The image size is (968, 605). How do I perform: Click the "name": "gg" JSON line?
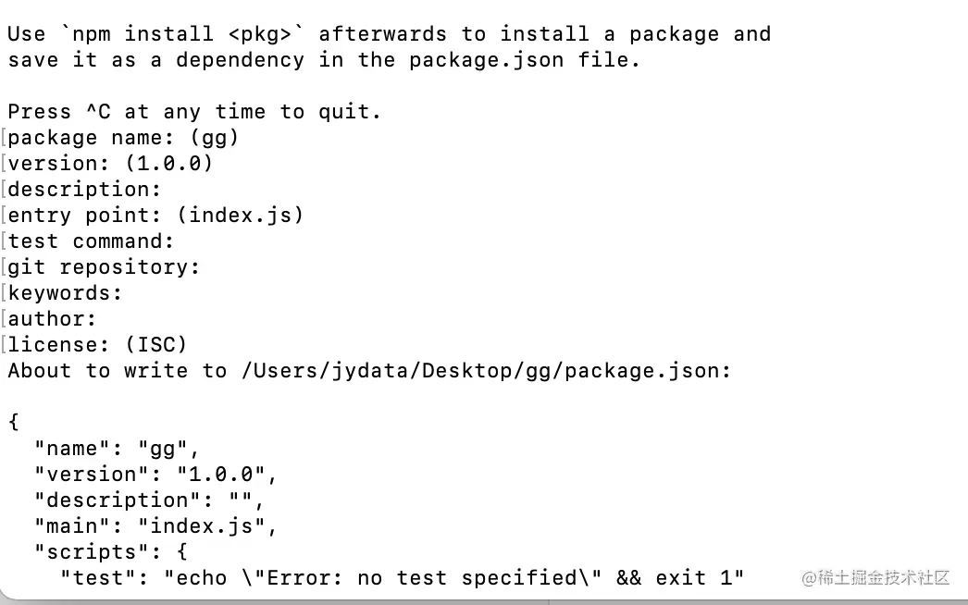point(117,449)
